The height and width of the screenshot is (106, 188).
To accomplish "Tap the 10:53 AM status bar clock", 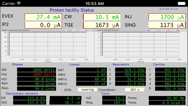I will pyautogui.click(x=95, y=4).
